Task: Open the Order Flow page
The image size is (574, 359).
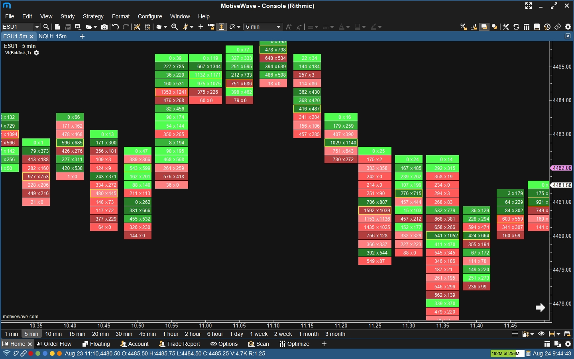Action: pos(54,344)
